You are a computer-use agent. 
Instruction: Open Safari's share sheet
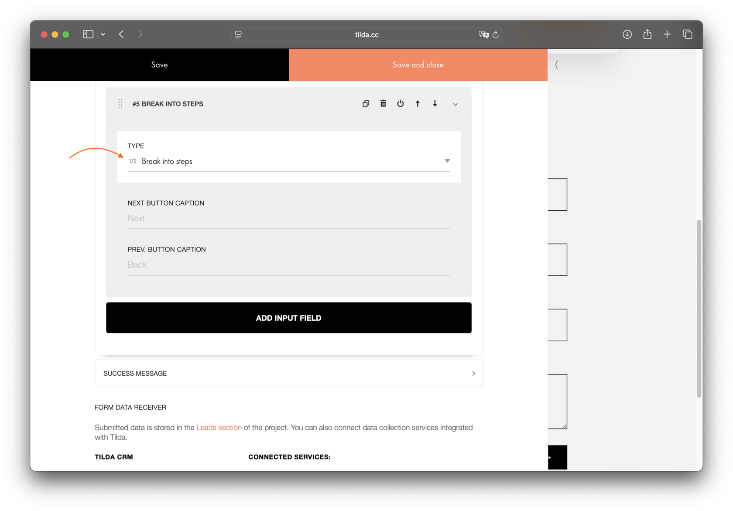point(647,34)
